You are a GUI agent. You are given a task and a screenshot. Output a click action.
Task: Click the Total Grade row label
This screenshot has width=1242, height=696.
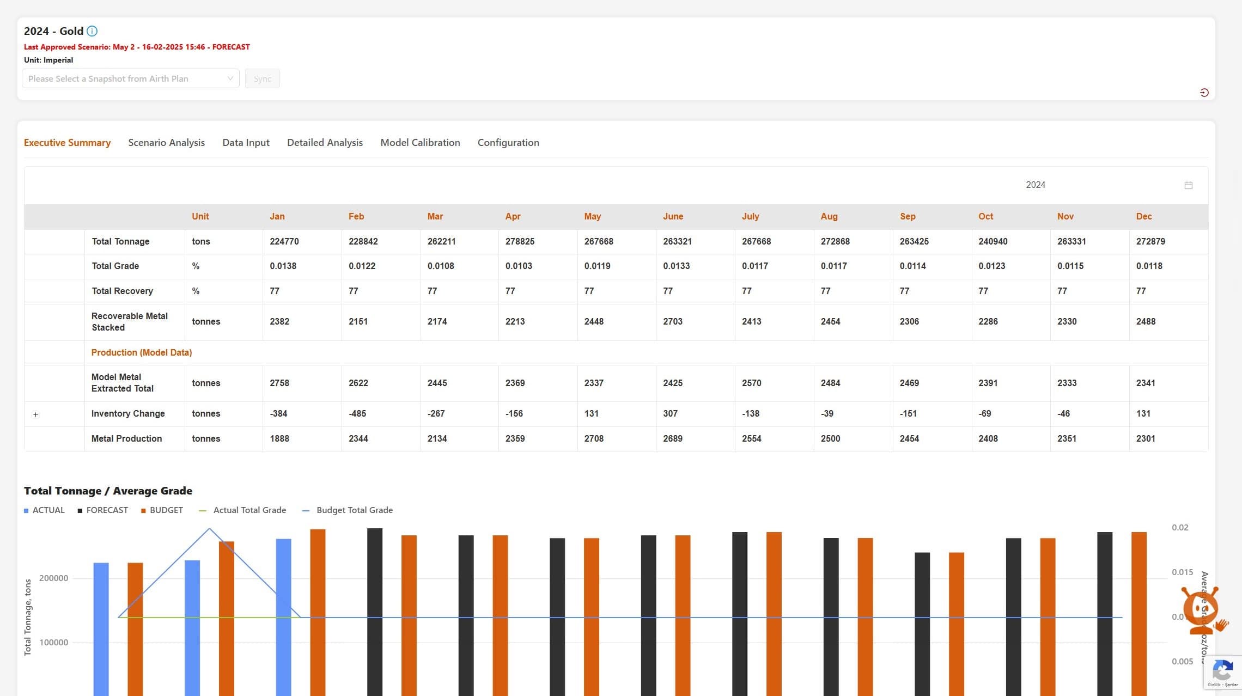click(x=115, y=266)
